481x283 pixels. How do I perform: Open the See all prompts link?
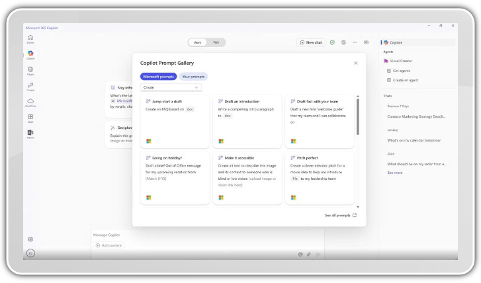[x=341, y=215]
